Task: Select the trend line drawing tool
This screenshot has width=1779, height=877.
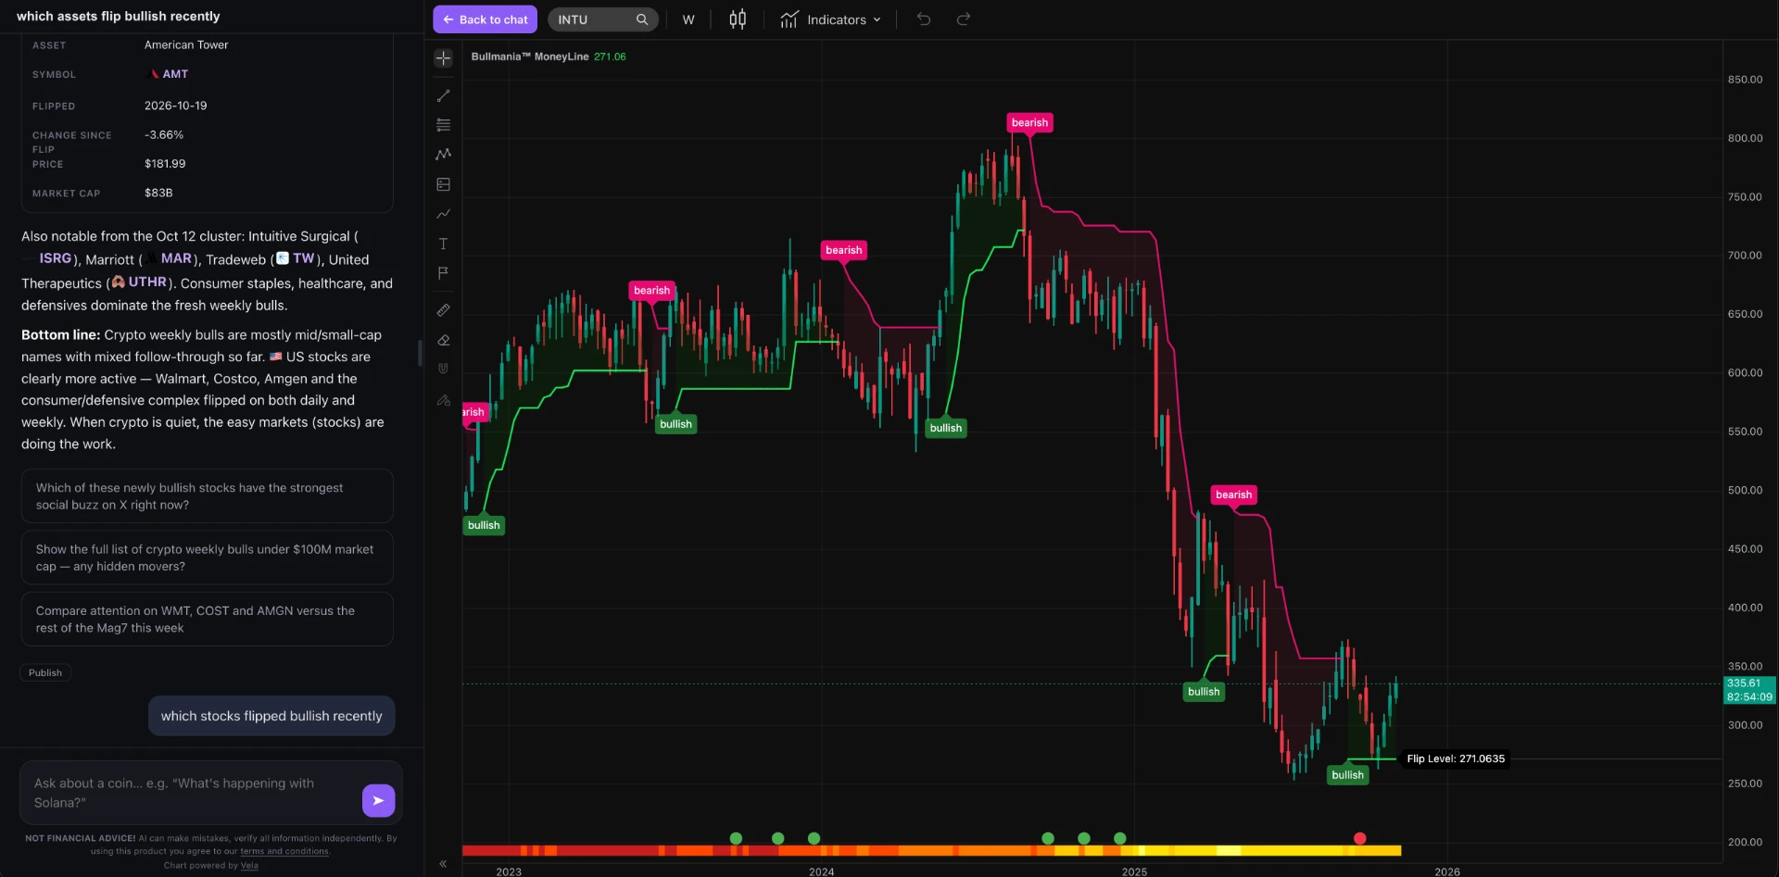Action: point(443,95)
